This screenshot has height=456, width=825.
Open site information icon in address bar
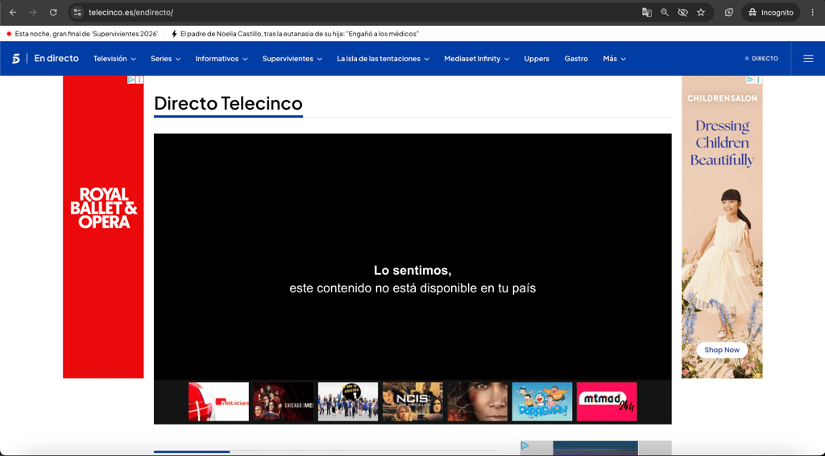(77, 12)
